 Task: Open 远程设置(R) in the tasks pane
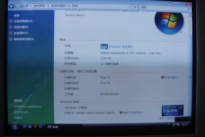tap(21, 27)
